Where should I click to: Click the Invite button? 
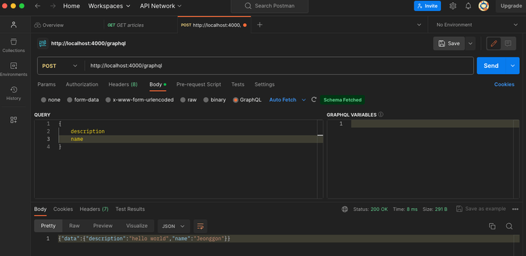click(427, 6)
